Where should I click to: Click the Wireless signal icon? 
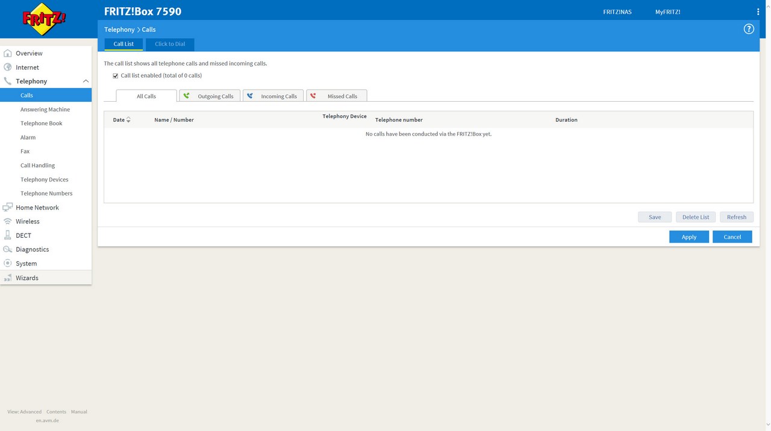(x=8, y=222)
